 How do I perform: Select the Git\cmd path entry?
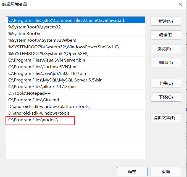(76, 100)
